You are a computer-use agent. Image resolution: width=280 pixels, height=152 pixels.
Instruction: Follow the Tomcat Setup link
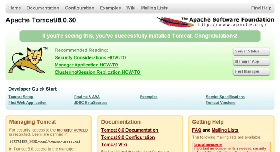pyautogui.click(x=21, y=97)
